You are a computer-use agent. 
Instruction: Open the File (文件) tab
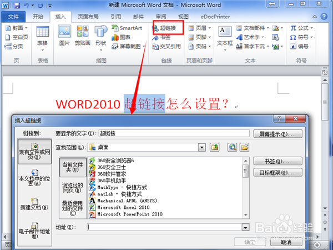(13, 17)
